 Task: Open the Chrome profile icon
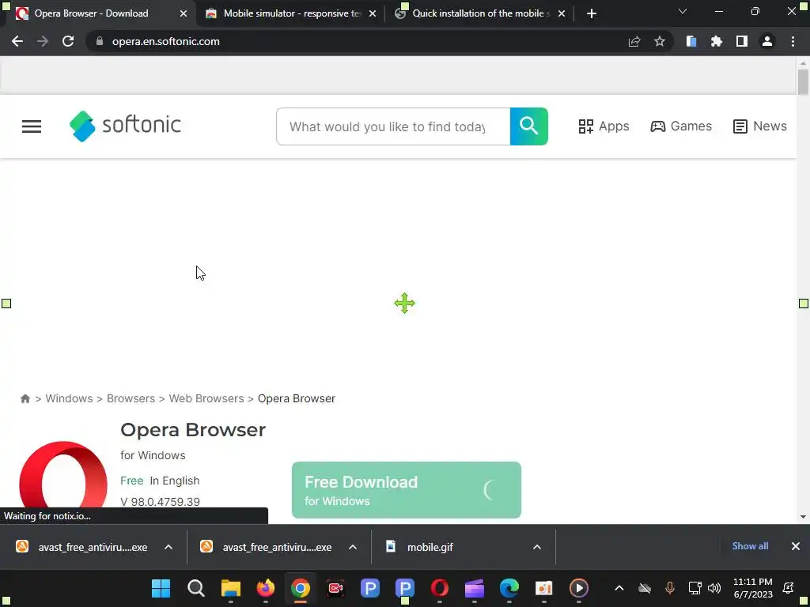click(767, 41)
